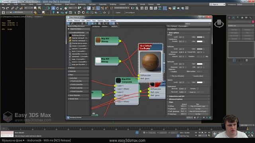
Task: Click the Reflection No Map button
Action: tap(198, 109)
